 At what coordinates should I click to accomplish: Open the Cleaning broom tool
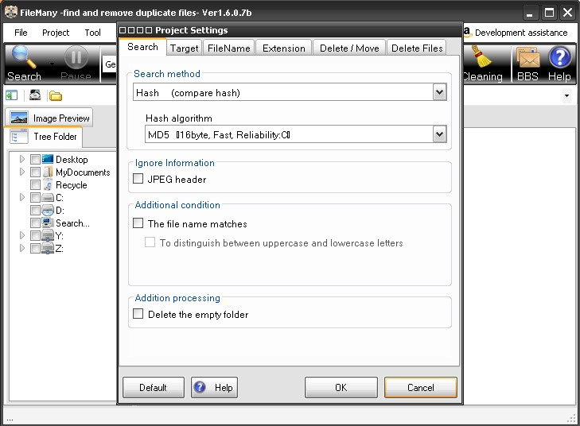[x=481, y=57]
